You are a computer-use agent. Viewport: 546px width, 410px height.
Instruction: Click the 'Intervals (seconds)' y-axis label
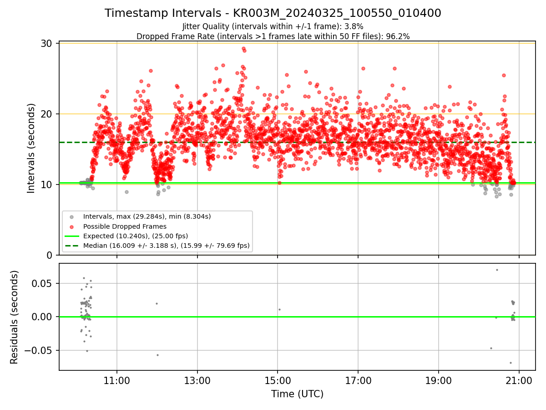click(31, 148)
